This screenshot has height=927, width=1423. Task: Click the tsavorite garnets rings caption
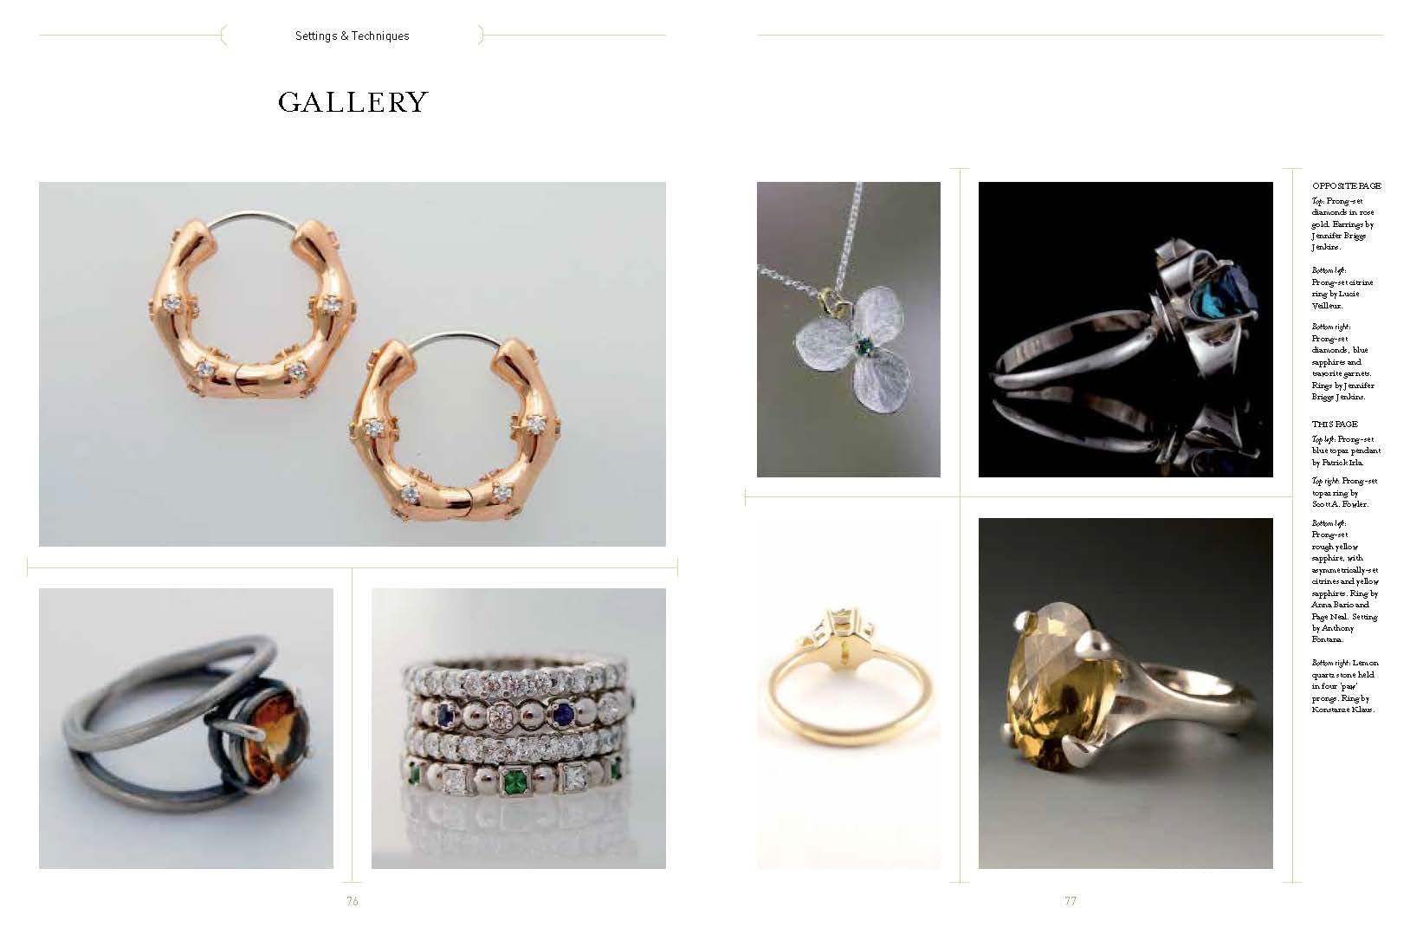point(1343,361)
